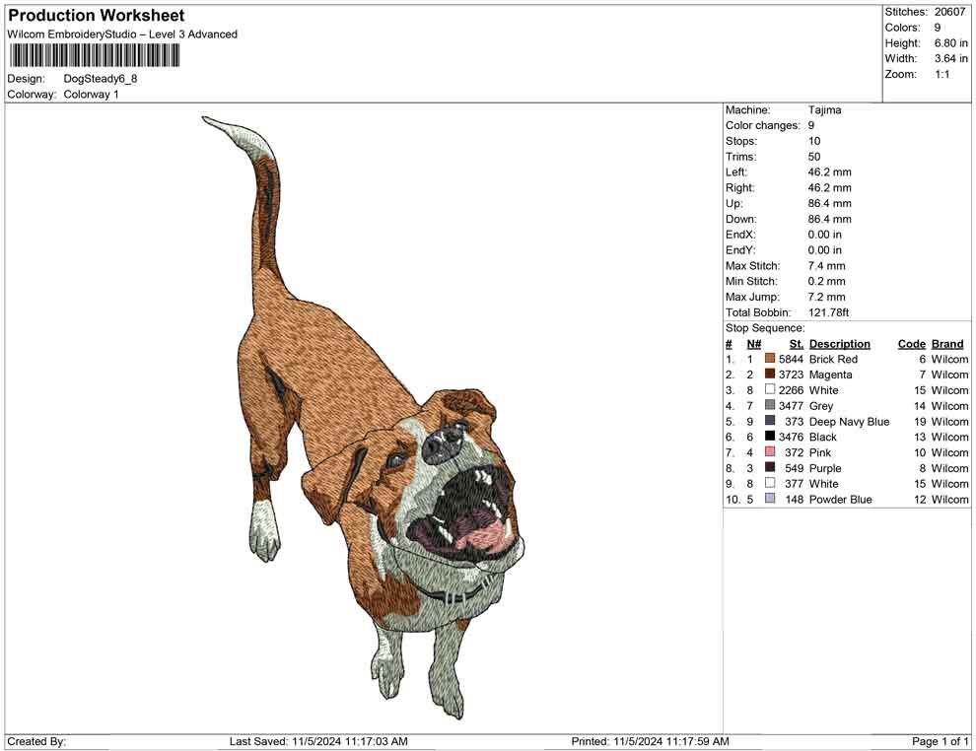This screenshot has height=751, width=976.
Task: Click the Trims value '50'
Action: 814,156
